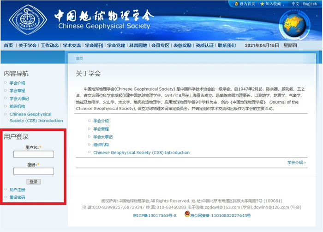Click the Chinese Geophysical Society diamond logo
323x232 pixels.
pyautogui.click(x=28, y=19)
